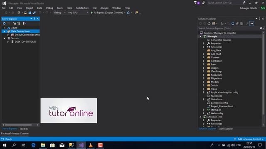Click the Mlungisi Sithole account name
Image resolution: width=266 pixels, height=149 pixels.
[x=249, y=8]
